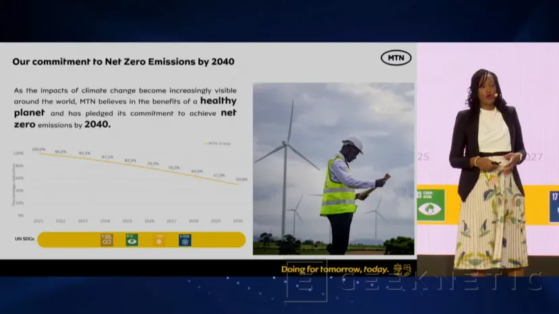Click the 2022 label on the x-axis
The width and height of the screenshot is (559, 314).
[61, 221]
